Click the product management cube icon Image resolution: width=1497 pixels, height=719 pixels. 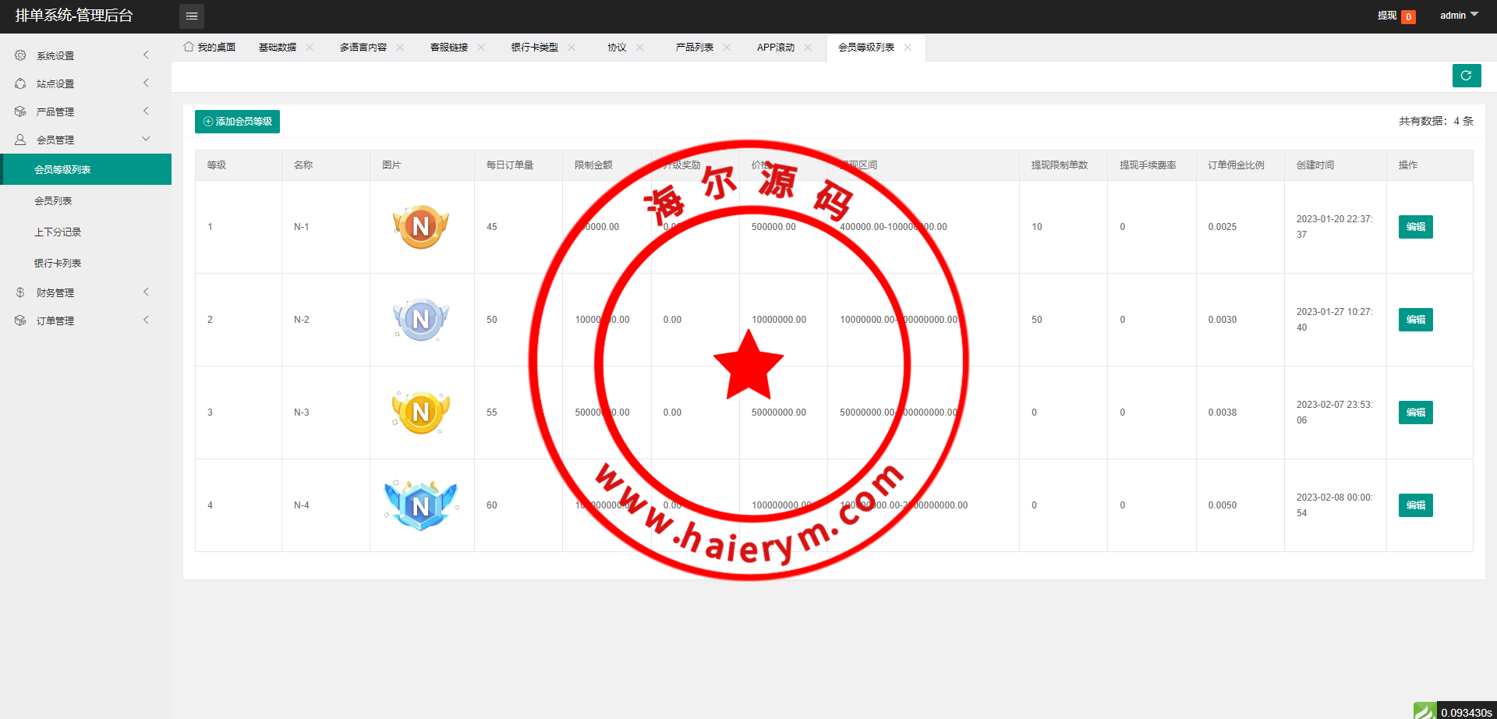pyautogui.click(x=20, y=112)
